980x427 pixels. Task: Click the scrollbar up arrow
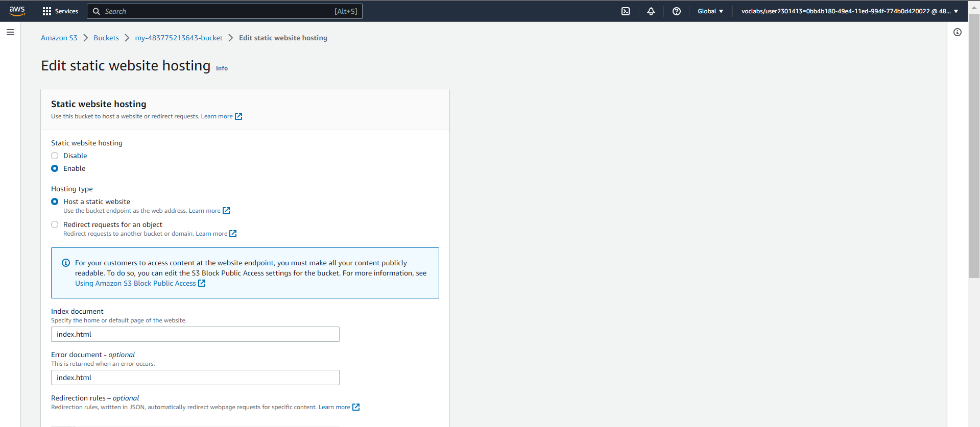click(974, 8)
